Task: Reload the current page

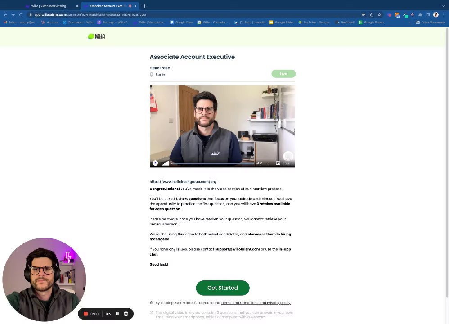Action: click(x=21, y=14)
